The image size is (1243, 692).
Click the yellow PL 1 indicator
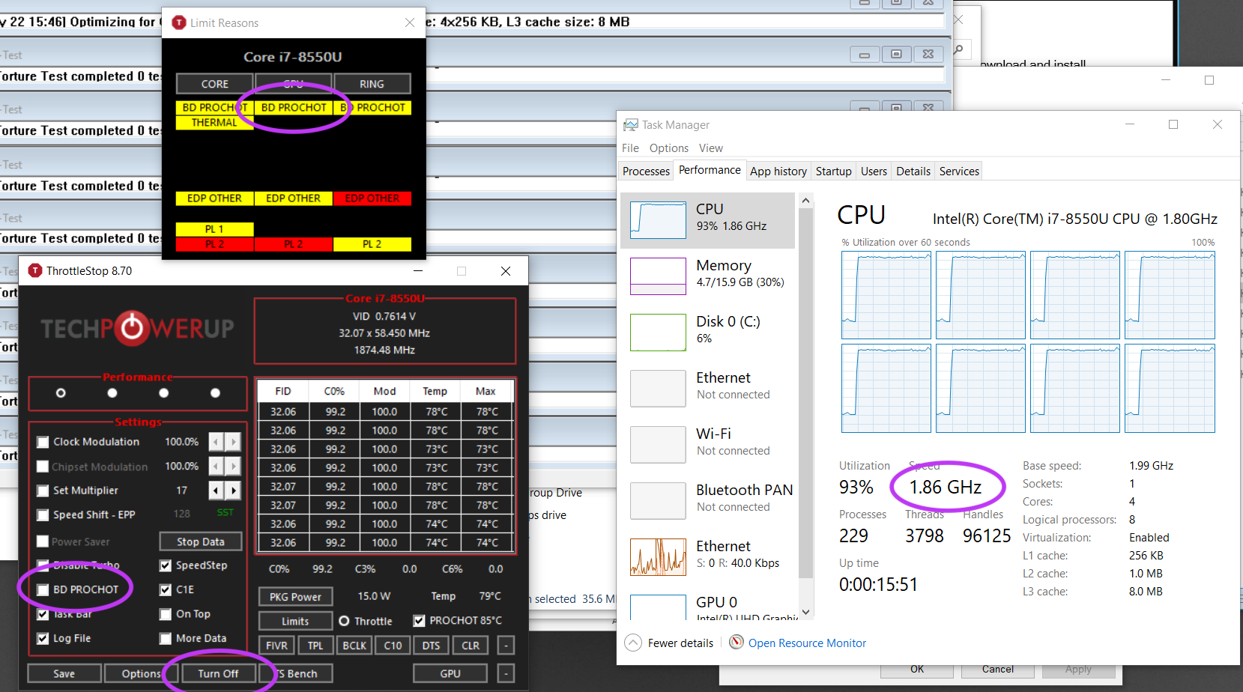(214, 229)
